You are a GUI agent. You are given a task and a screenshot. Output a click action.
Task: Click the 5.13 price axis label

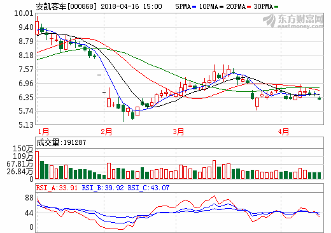click(x=26, y=125)
